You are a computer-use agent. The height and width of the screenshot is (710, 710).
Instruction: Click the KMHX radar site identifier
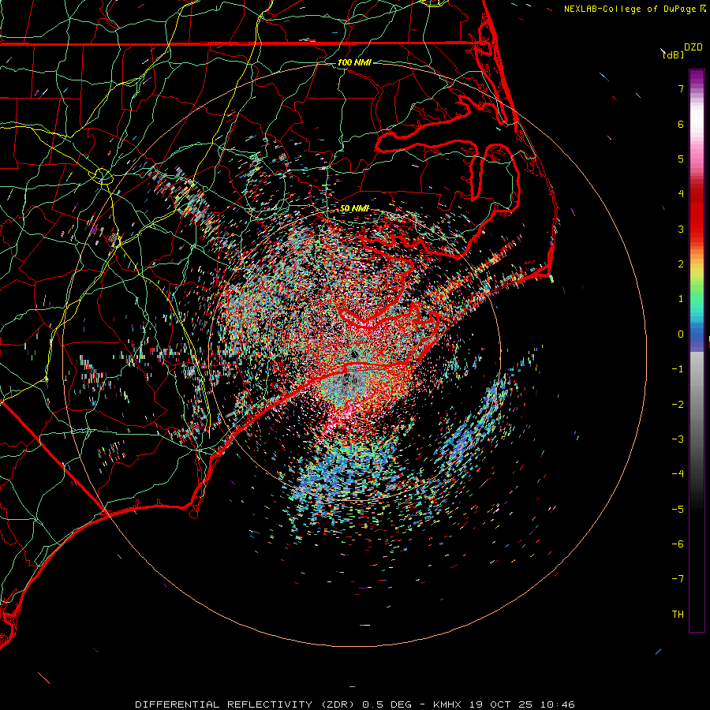coord(447,704)
